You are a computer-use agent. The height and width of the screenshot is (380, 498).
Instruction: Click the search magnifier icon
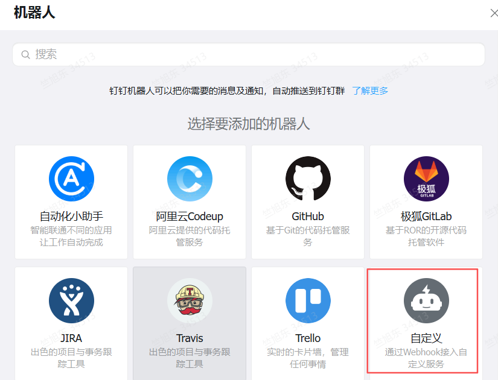[26, 55]
